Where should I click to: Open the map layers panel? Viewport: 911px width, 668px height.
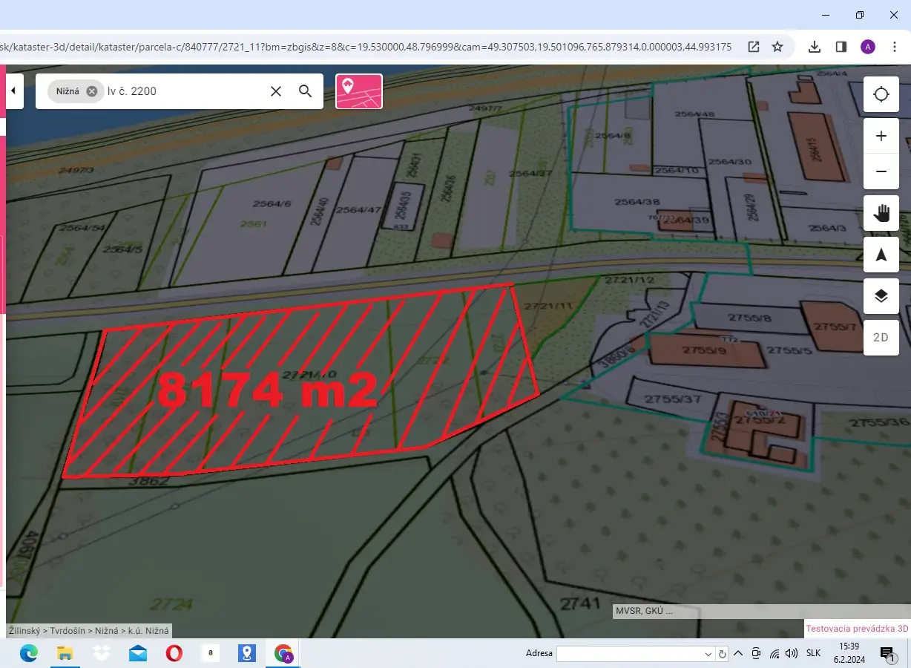(881, 296)
